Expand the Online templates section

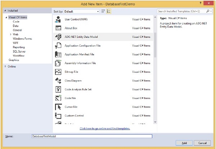click(x=5, y=67)
